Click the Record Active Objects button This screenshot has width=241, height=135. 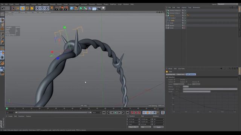[132, 112]
